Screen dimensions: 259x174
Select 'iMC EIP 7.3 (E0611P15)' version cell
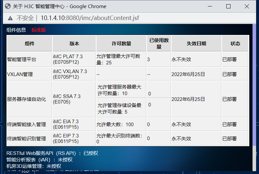pyautogui.click(x=74, y=138)
